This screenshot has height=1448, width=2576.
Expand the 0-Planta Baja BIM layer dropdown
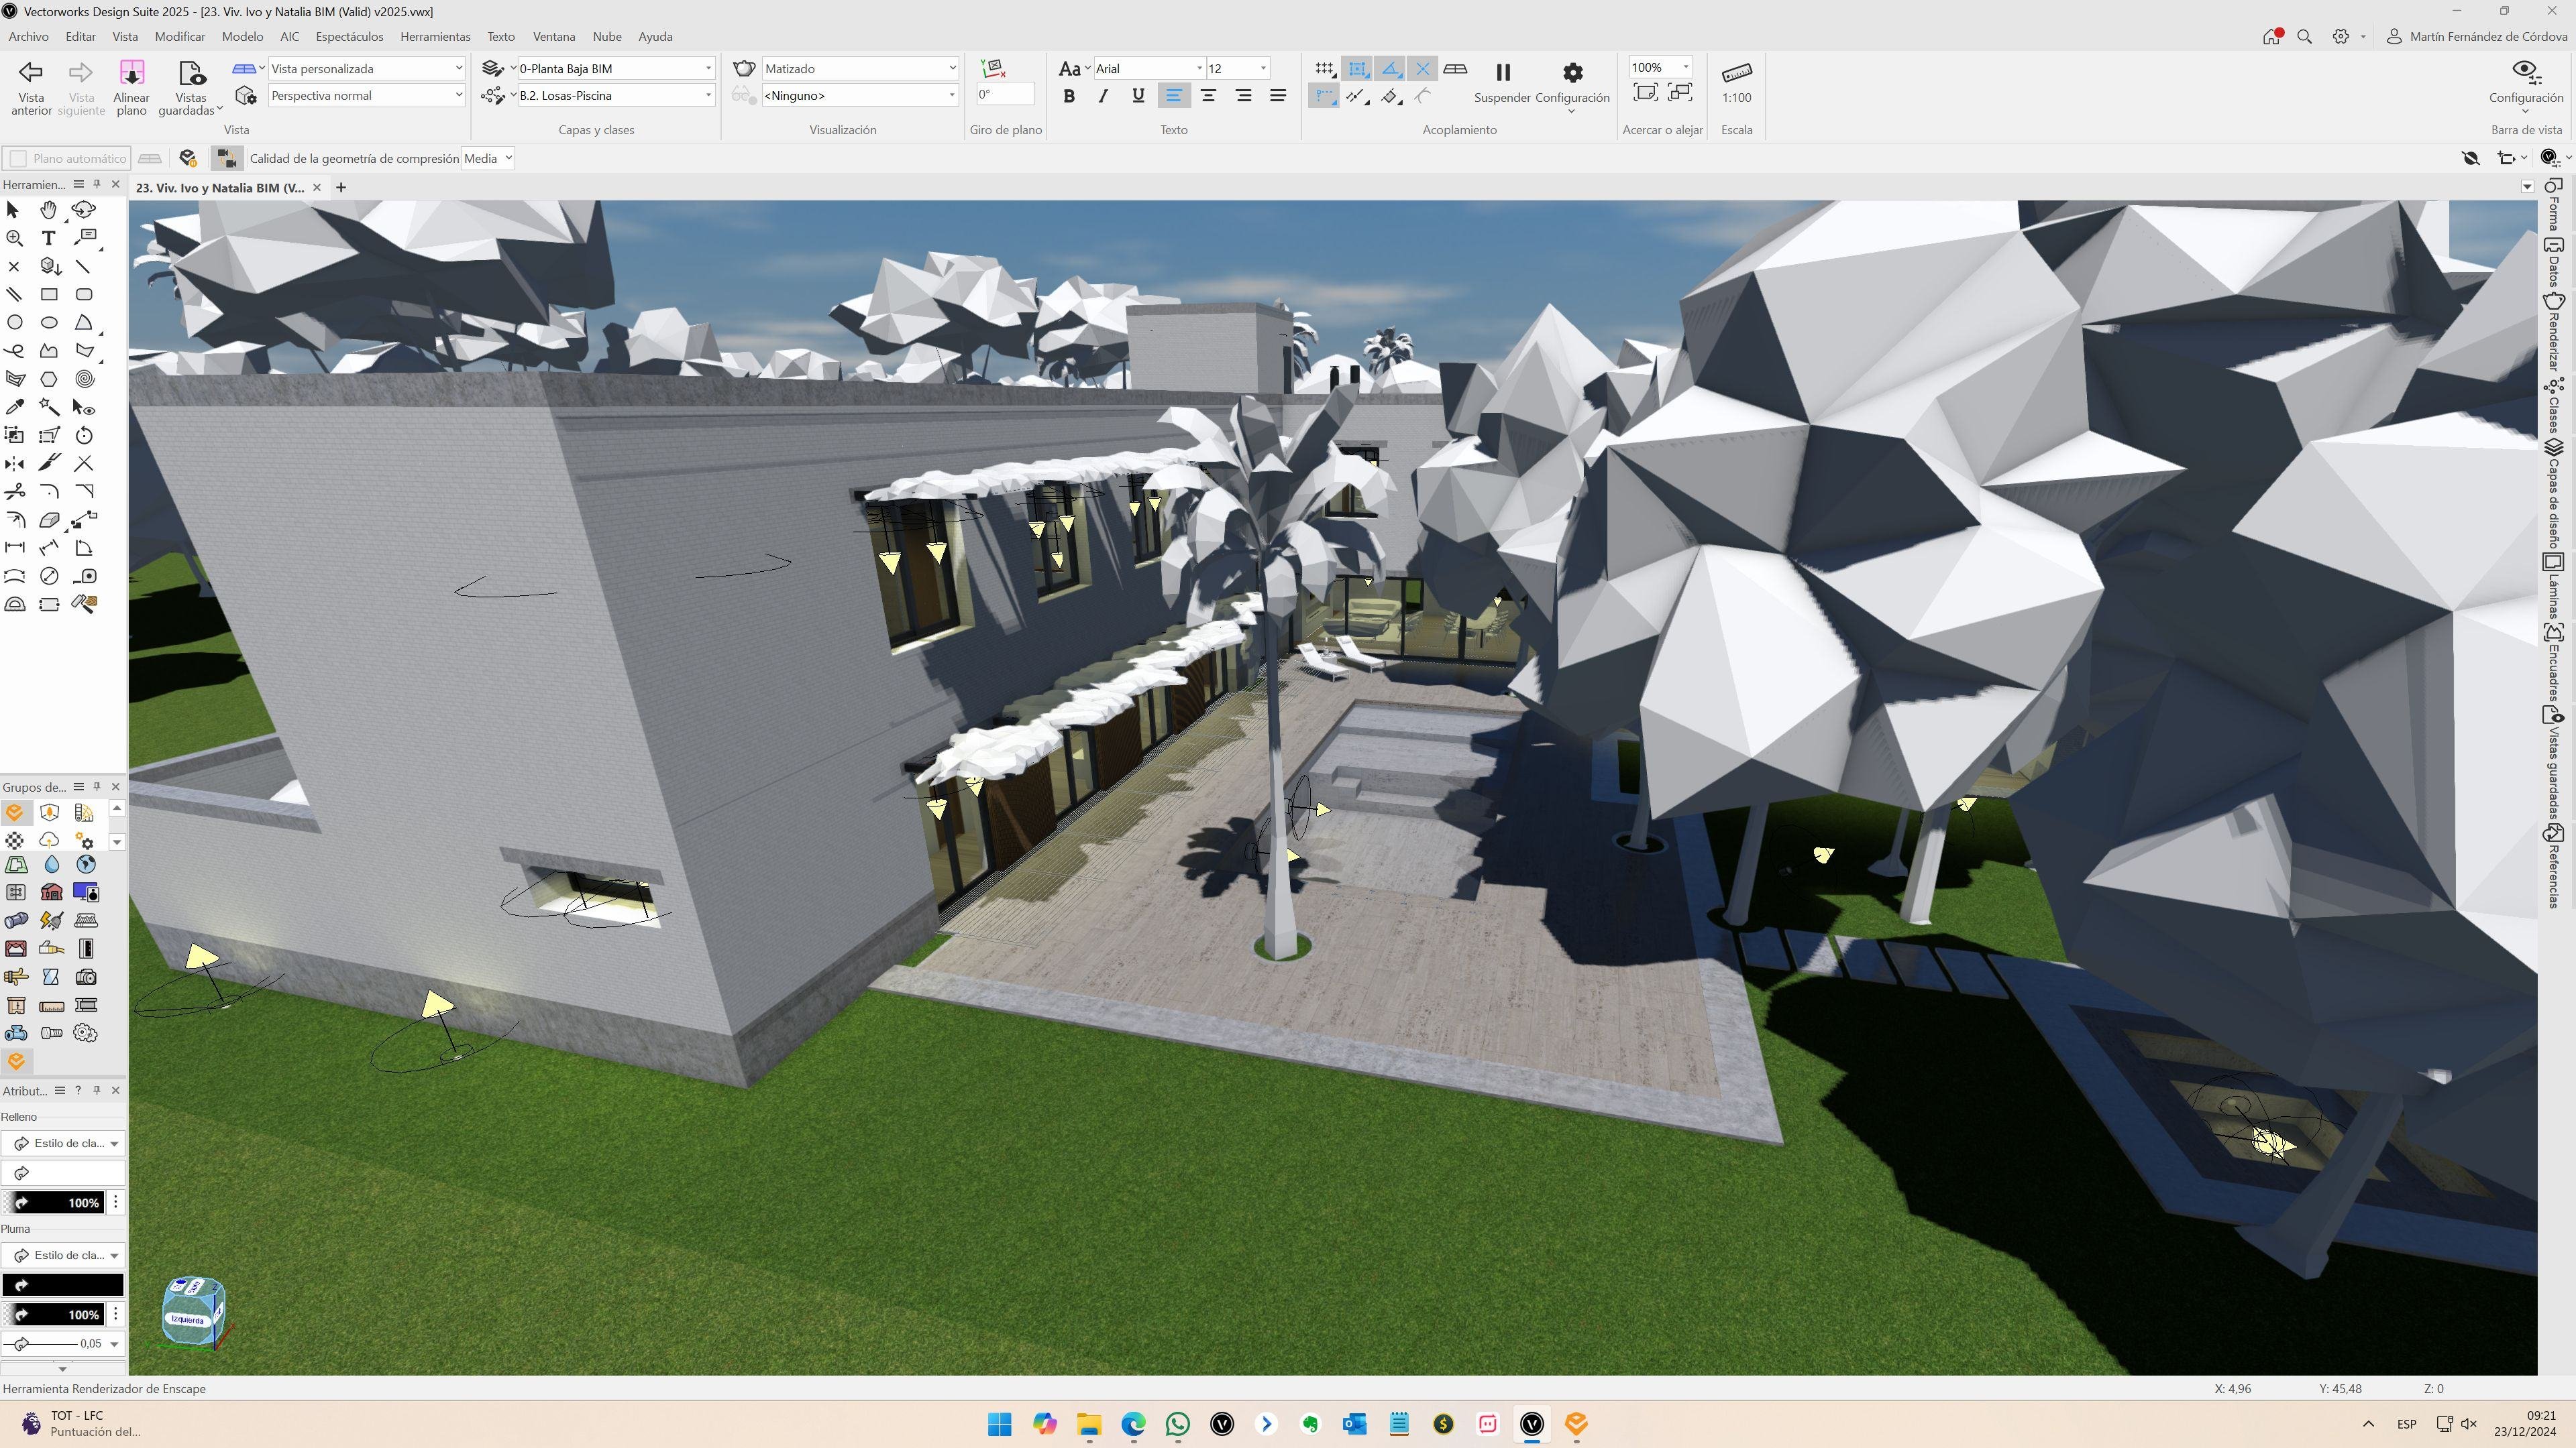[x=708, y=69]
